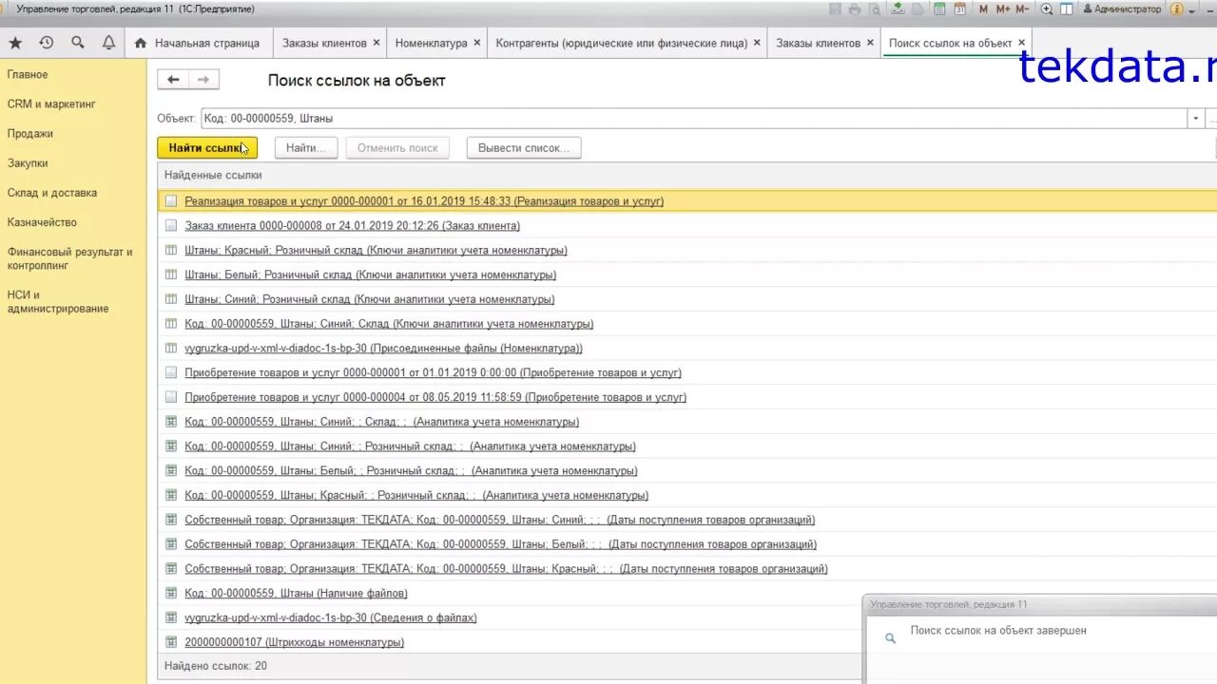Click the Поиск ссылок на объект завершен notification
Image resolution: width=1217 pixels, height=684 pixels.
998,631
